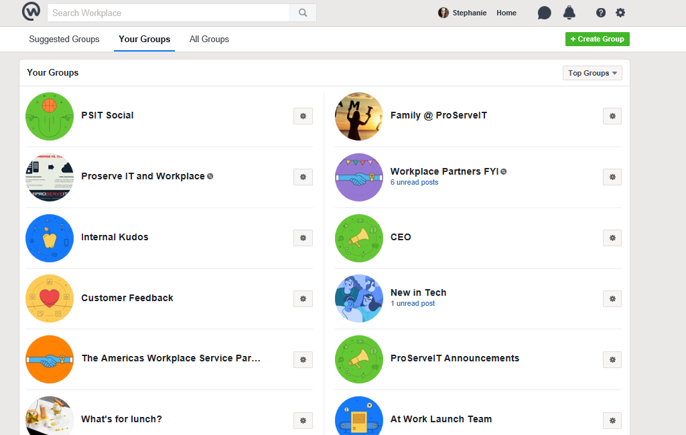Click the Family @ ProServeIT sunset photo

tap(359, 116)
